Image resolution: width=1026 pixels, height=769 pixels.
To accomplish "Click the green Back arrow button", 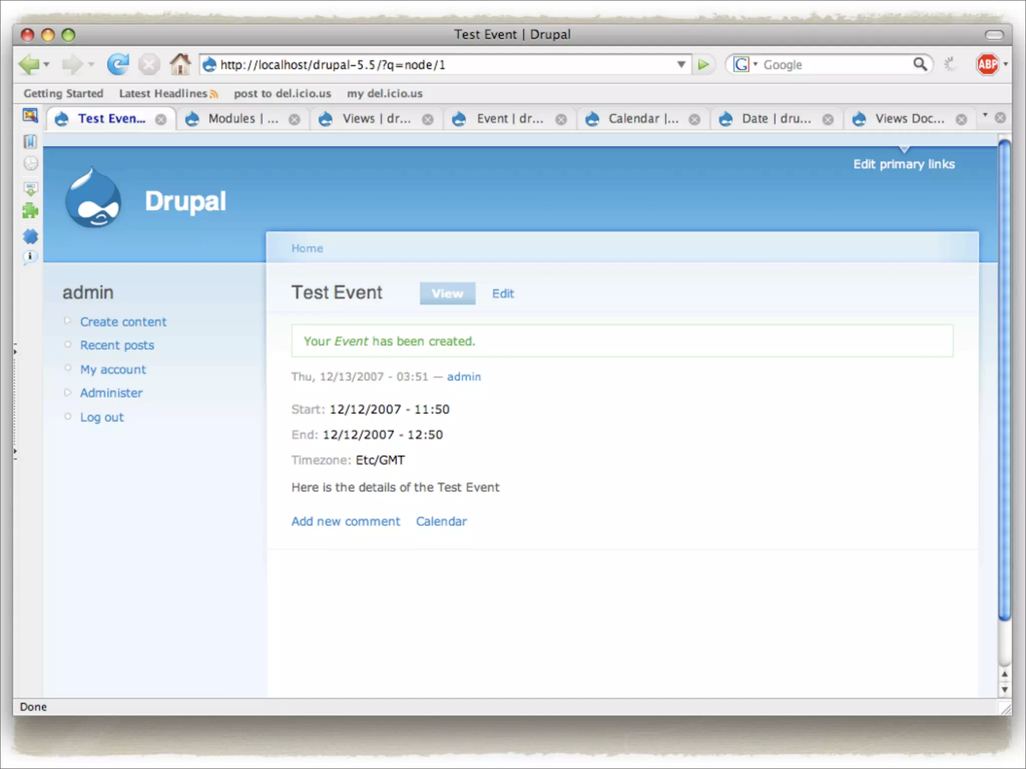I will click(x=29, y=65).
